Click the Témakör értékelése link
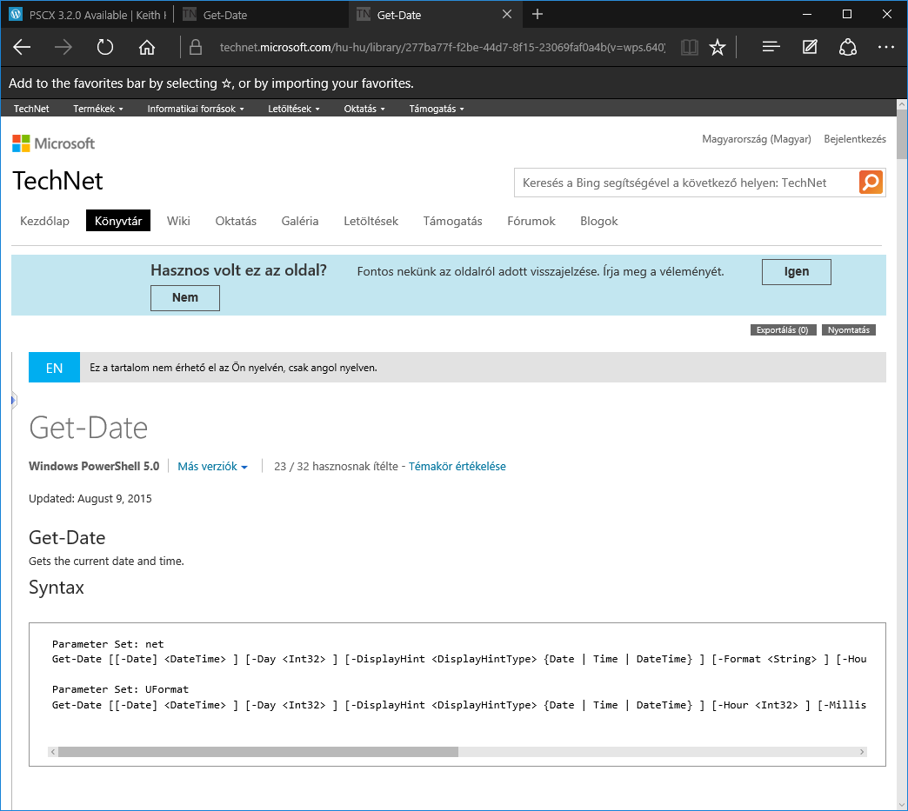Screen dimensions: 908x811 click(457, 467)
